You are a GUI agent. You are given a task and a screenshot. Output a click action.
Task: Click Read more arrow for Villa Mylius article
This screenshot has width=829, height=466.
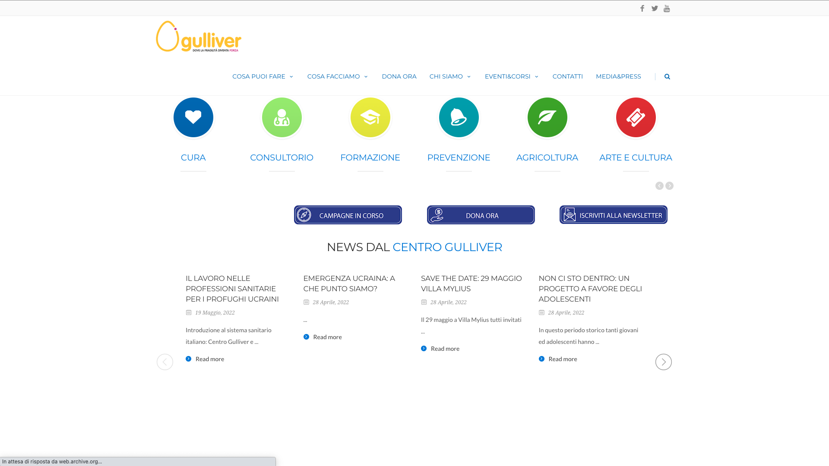point(424,349)
